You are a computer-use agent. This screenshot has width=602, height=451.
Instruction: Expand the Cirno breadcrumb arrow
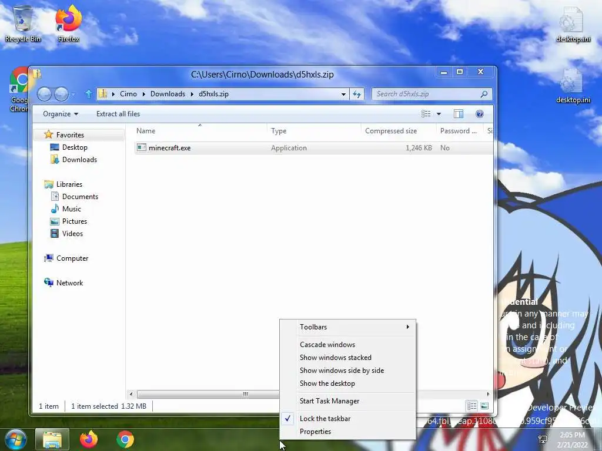[143, 94]
